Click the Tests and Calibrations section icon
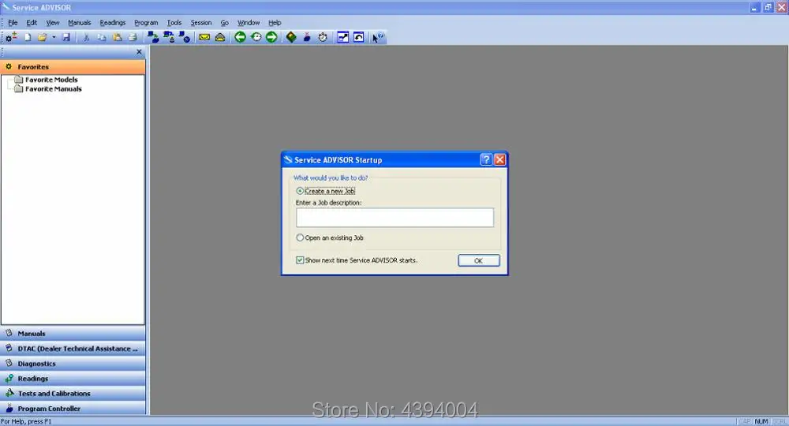 coord(9,394)
